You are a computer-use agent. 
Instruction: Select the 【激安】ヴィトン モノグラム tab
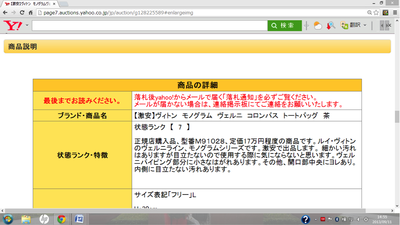point(29,4)
